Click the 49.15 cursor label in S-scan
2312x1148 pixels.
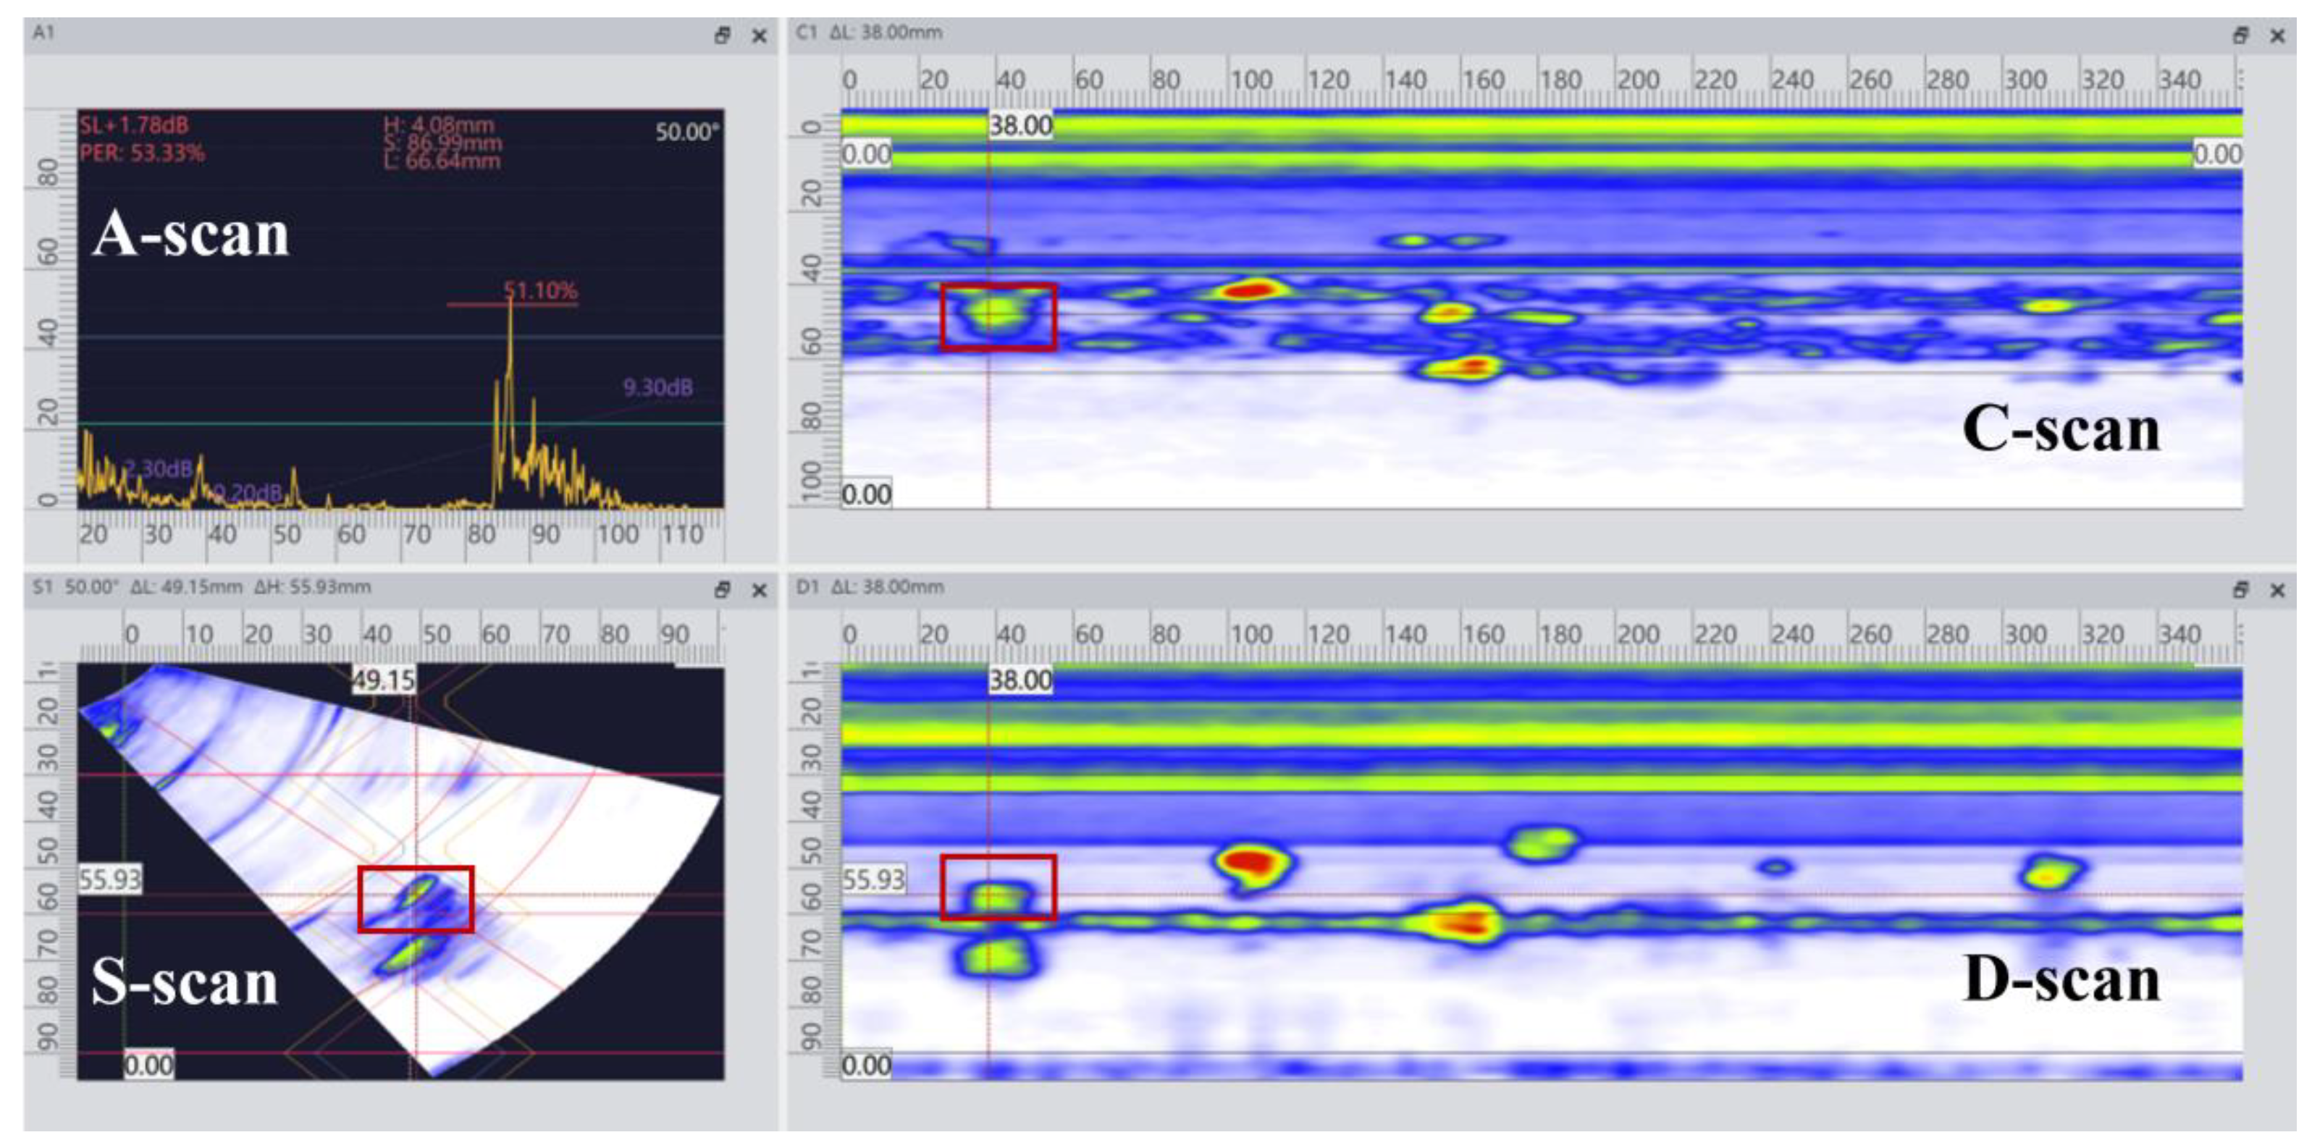tap(383, 680)
